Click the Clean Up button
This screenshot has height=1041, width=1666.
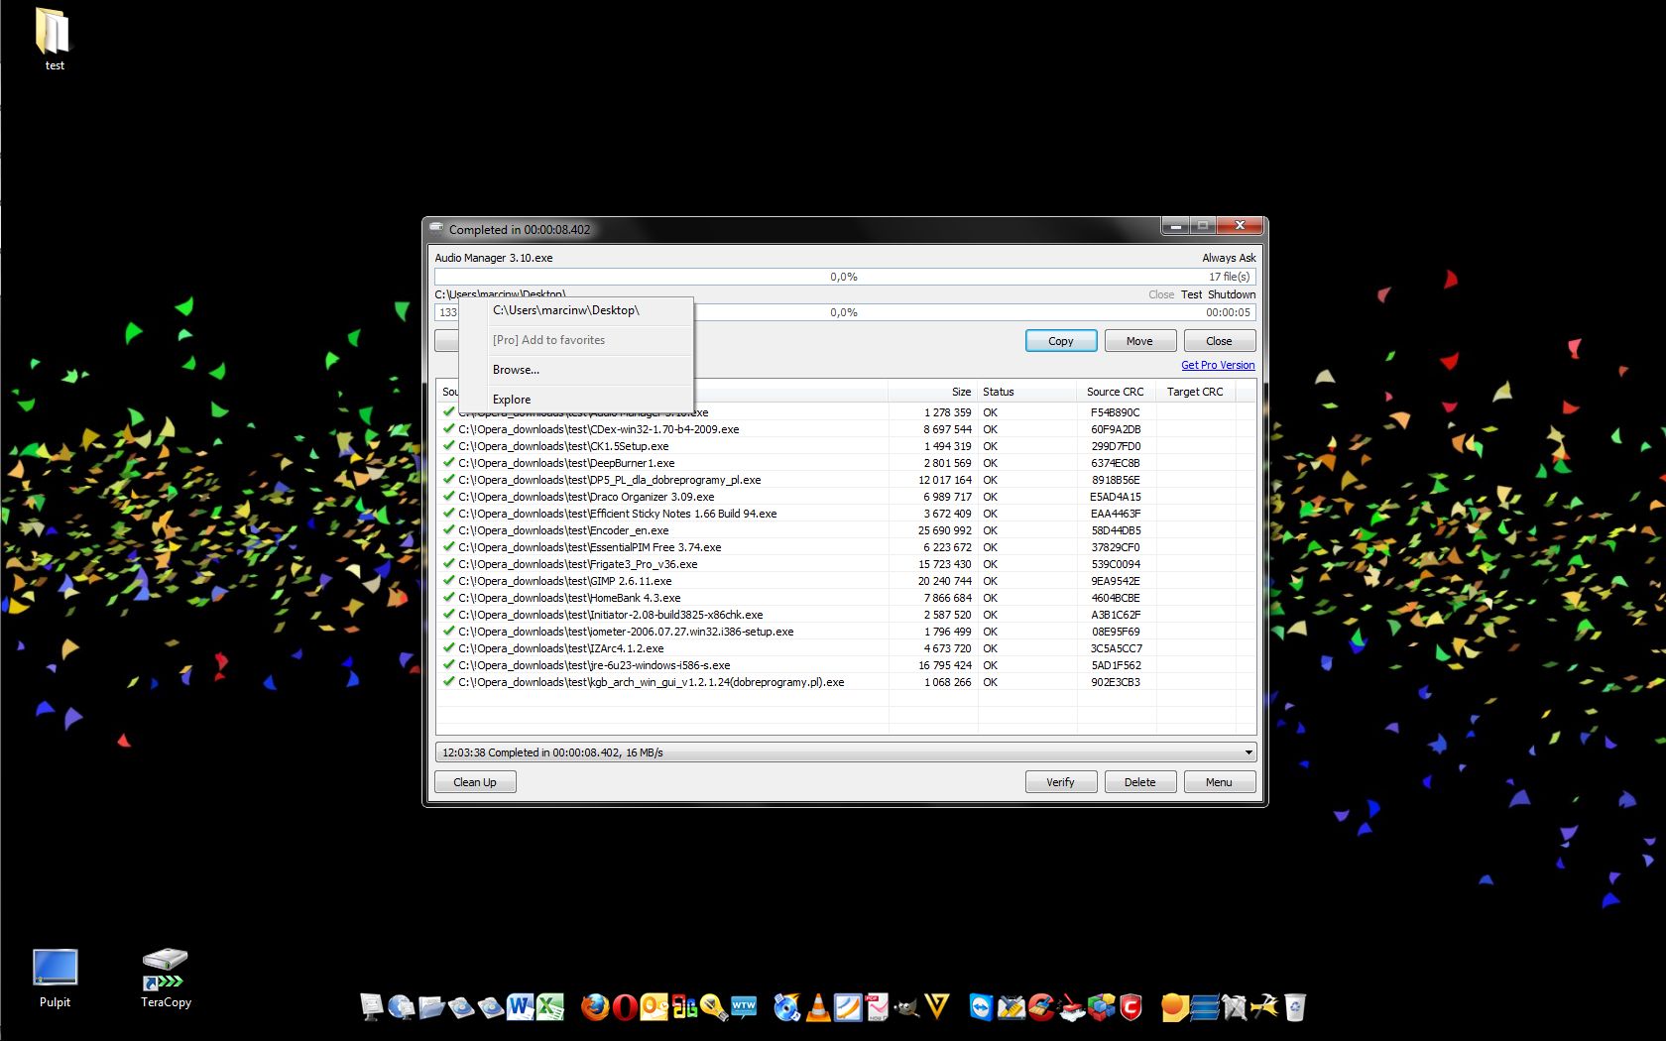(475, 782)
